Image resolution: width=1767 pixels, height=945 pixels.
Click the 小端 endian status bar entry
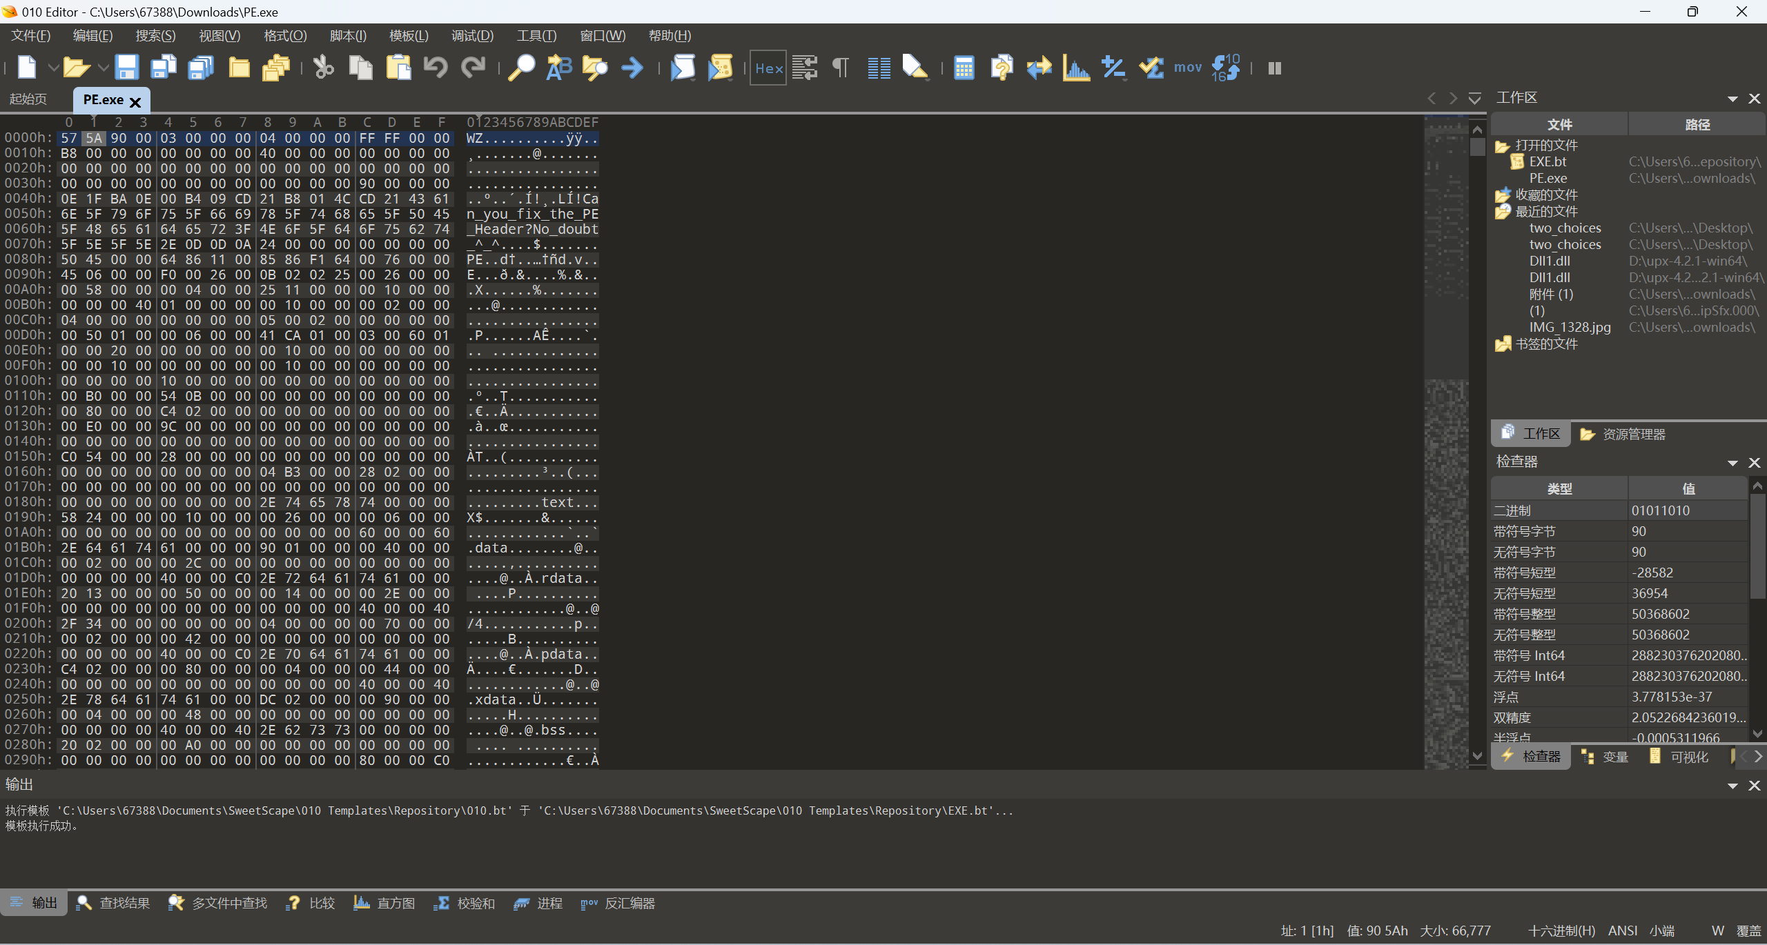(x=1662, y=931)
